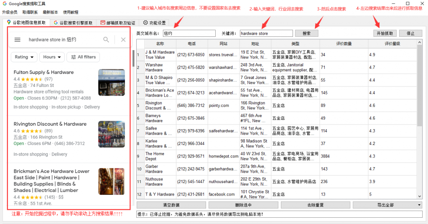Select website cell homedepot.com
The width and height of the screenshot is (428, 224).
coord(224,156)
